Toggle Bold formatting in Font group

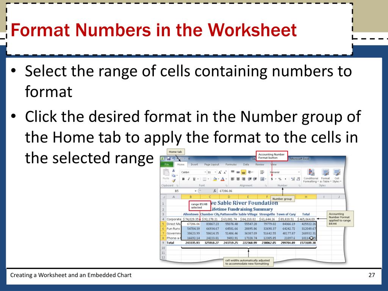pyautogui.click(x=183, y=179)
